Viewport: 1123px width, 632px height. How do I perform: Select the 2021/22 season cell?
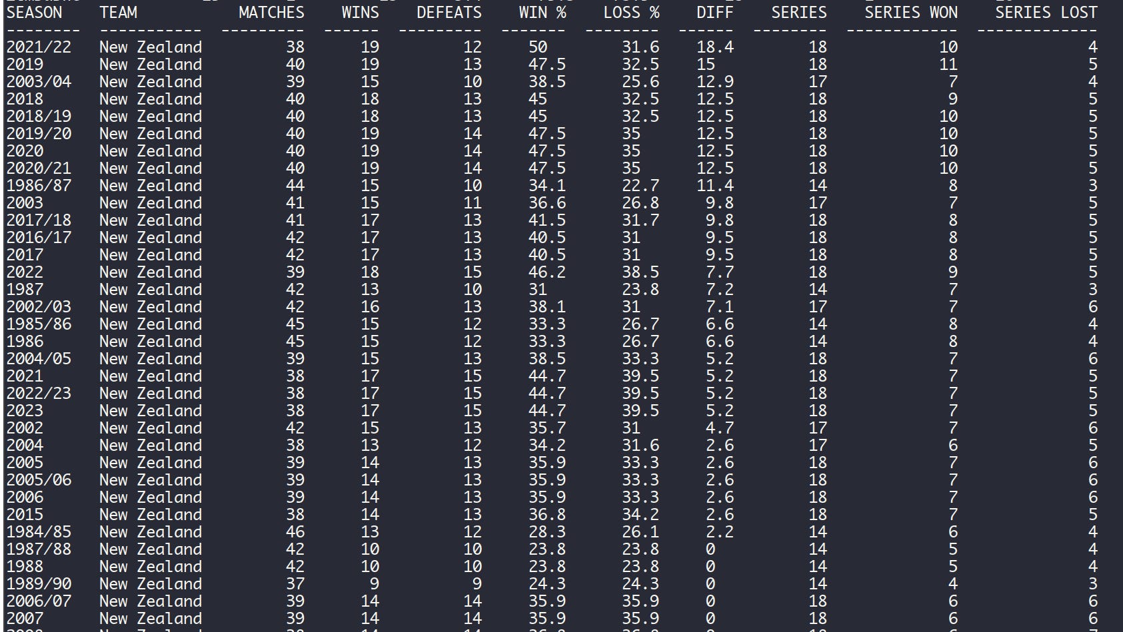click(39, 47)
